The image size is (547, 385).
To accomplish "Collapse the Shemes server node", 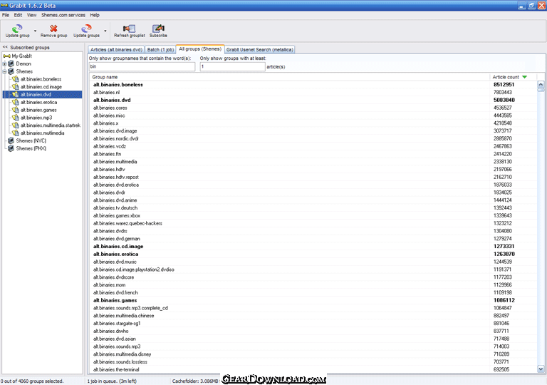I will pyautogui.click(x=4, y=71).
